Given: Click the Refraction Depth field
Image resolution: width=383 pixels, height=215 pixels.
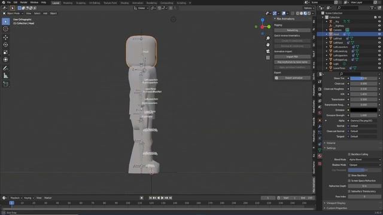Looking at the screenshot, I should pyautogui.click(x=364, y=186).
